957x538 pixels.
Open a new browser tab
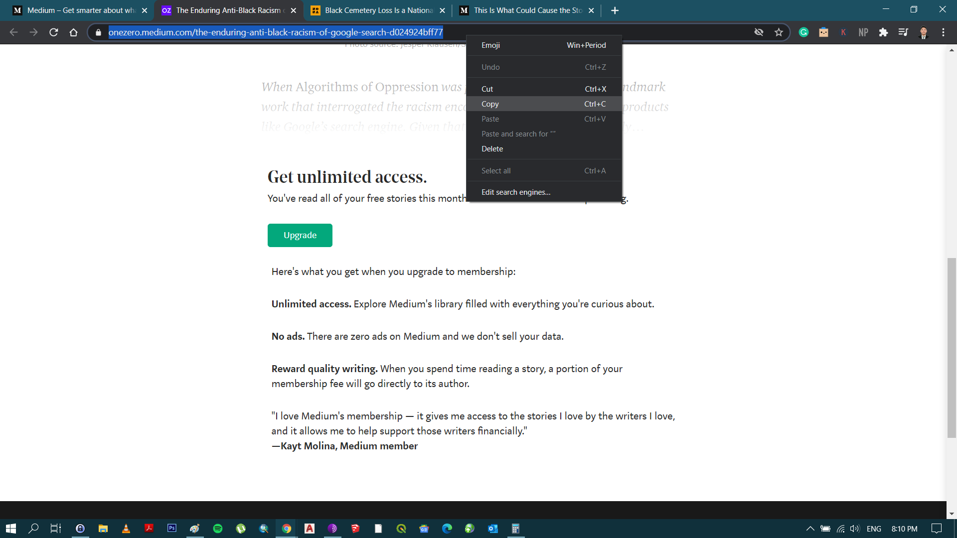pyautogui.click(x=615, y=10)
